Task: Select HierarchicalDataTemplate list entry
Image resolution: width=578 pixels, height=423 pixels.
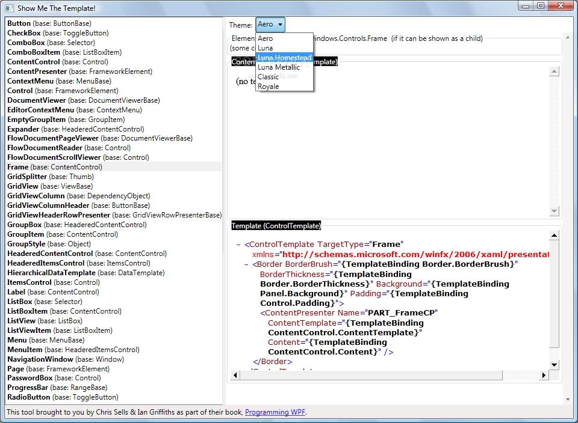Action: click(114, 273)
